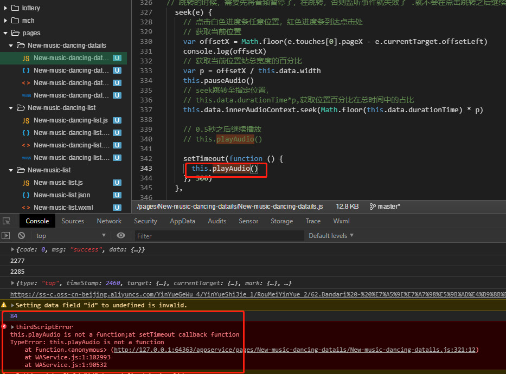Click the file path in the status bar

point(230,207)
